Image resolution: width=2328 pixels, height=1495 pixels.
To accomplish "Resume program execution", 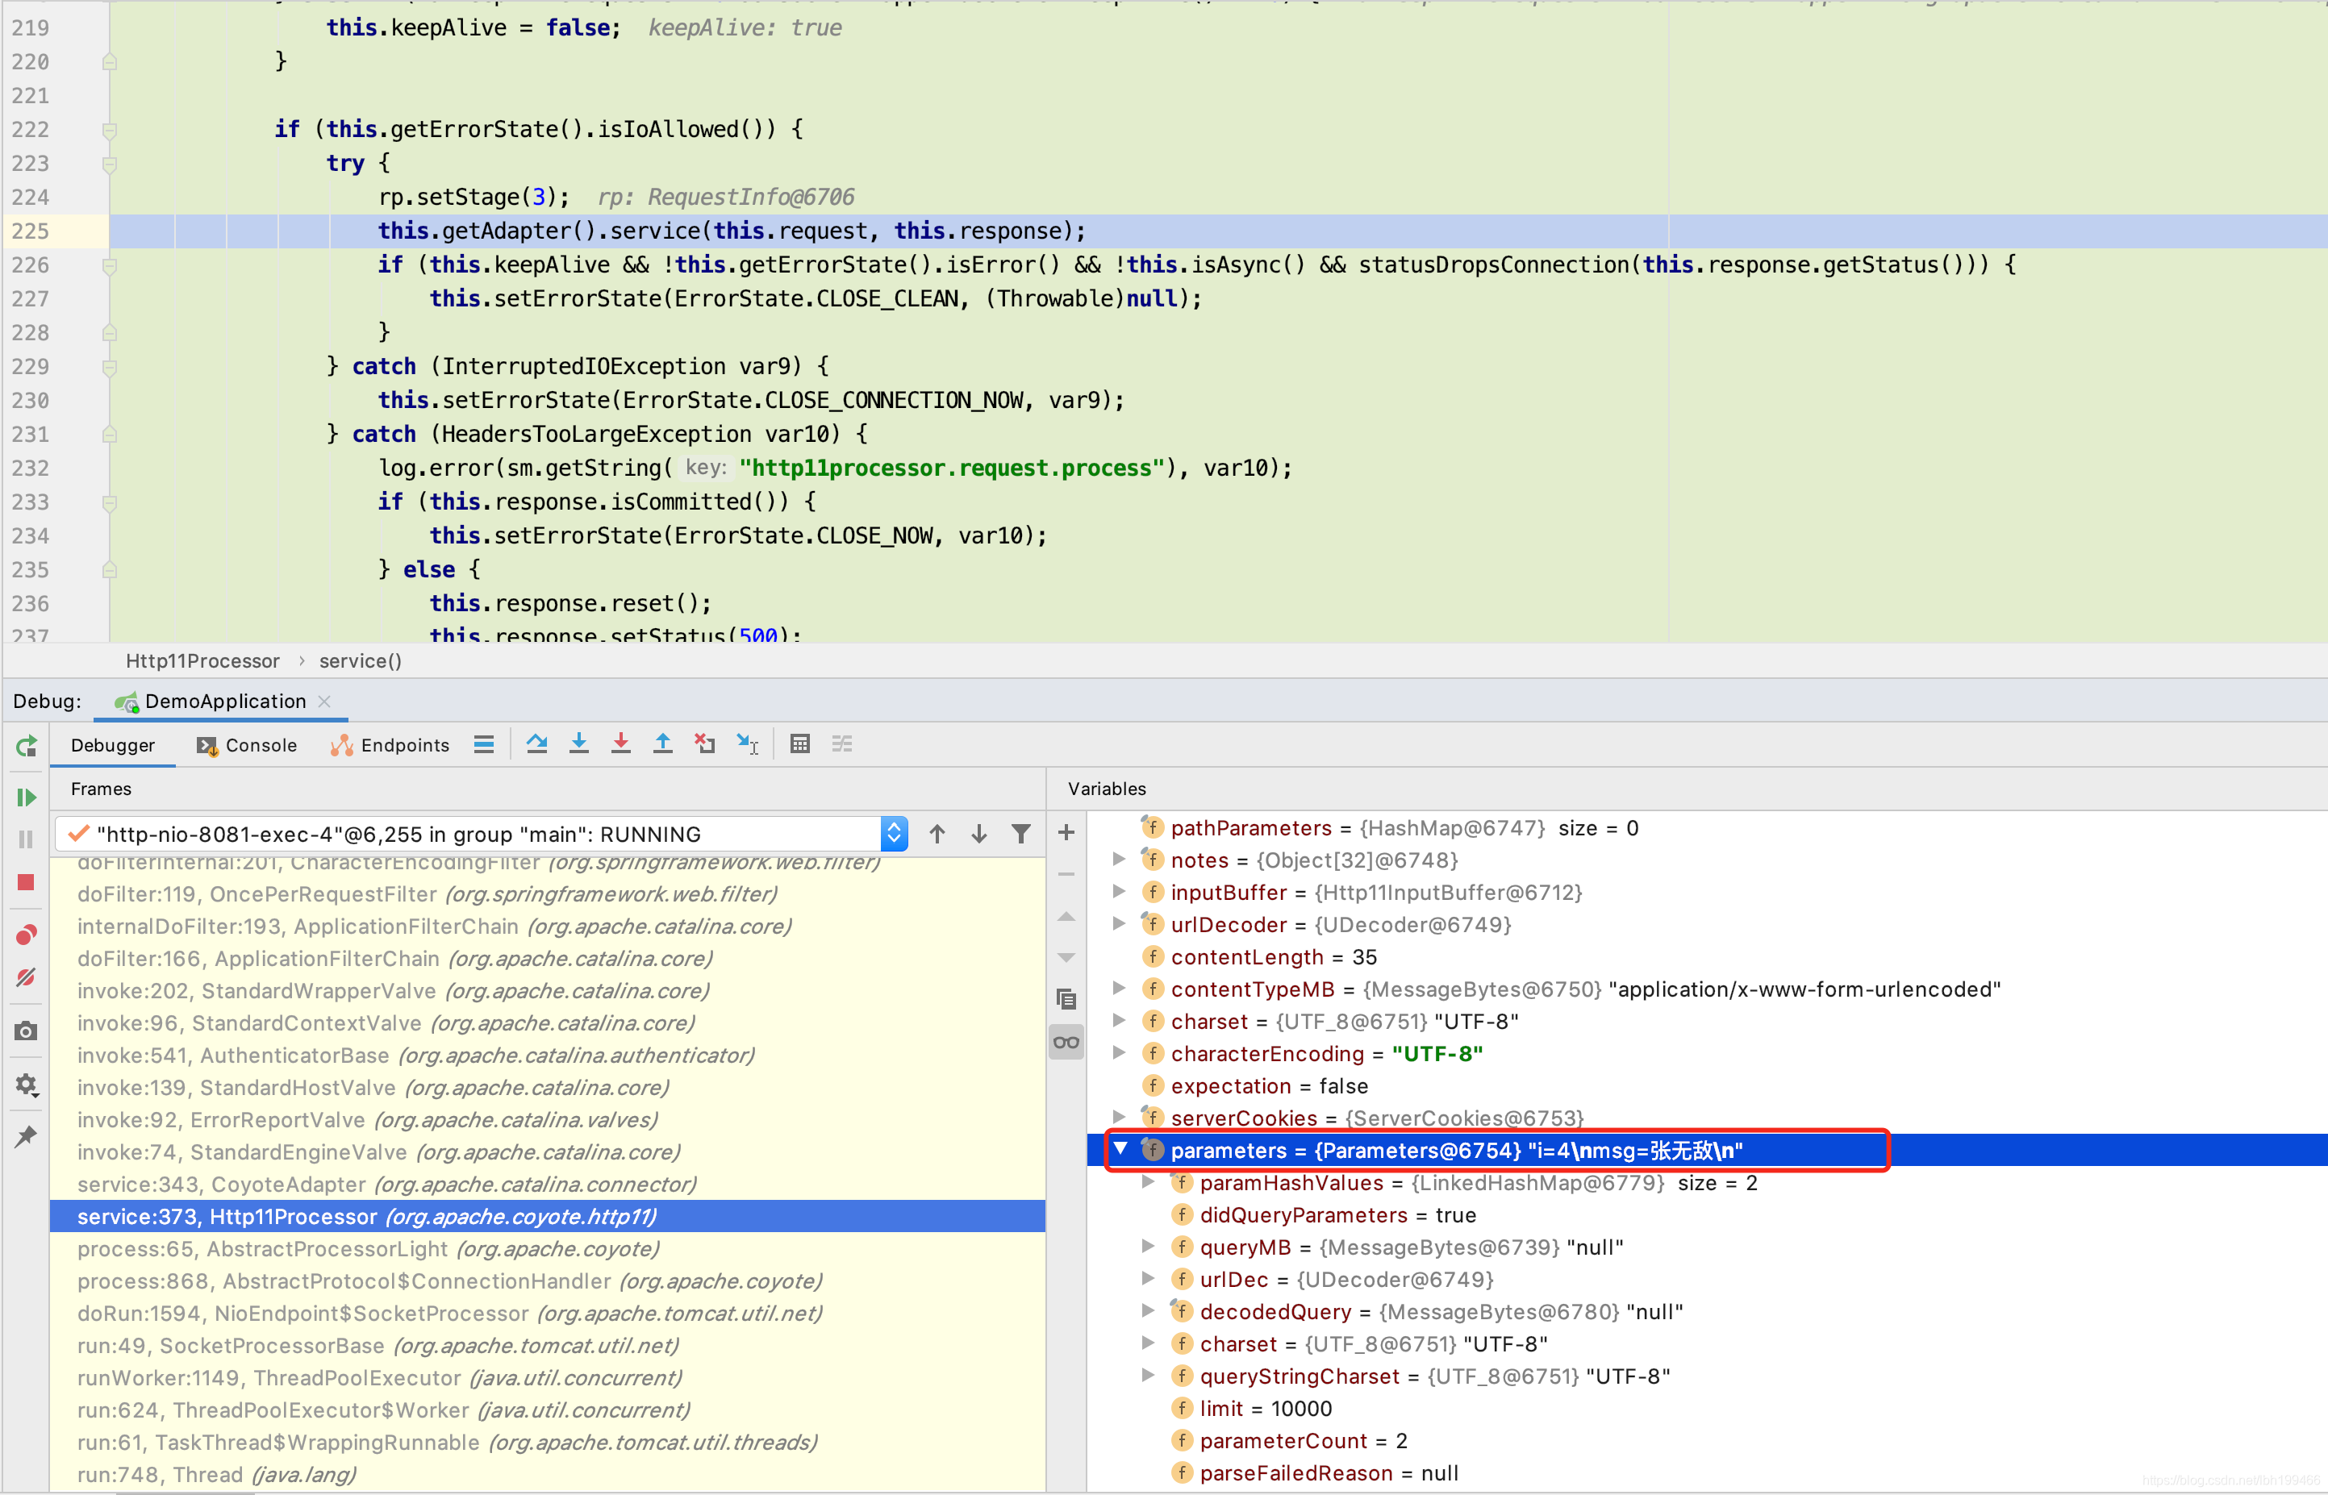I will 27,797.
